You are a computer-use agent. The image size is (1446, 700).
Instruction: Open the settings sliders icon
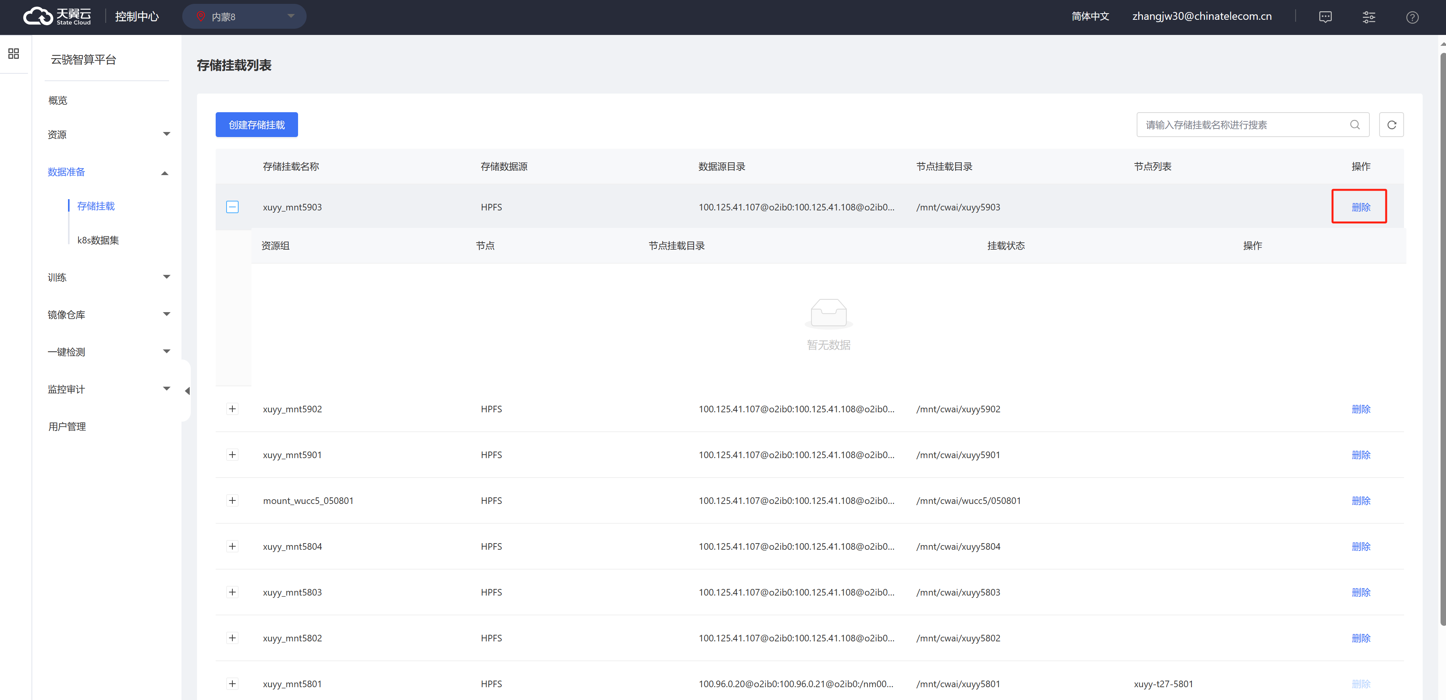(1369, 17)
